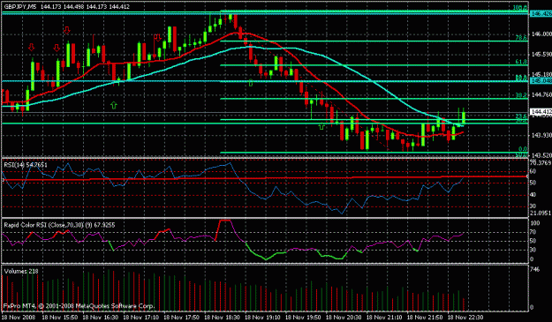Click the 18 Nov 17:50 time label
The height and width of the screenshot is (322, 552).
[182, 317]
